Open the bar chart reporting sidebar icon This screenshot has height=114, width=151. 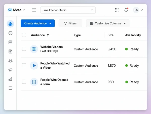10,79
